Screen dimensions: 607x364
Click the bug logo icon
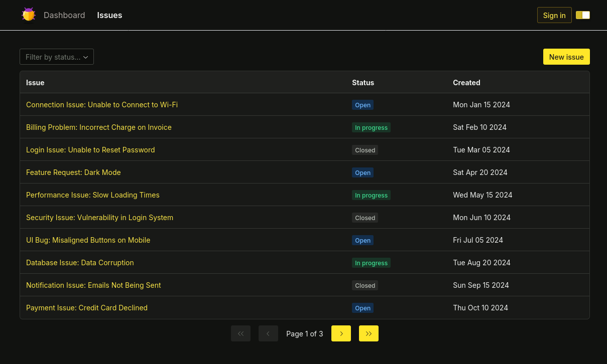pyautogui.click(x=29, y=15)
